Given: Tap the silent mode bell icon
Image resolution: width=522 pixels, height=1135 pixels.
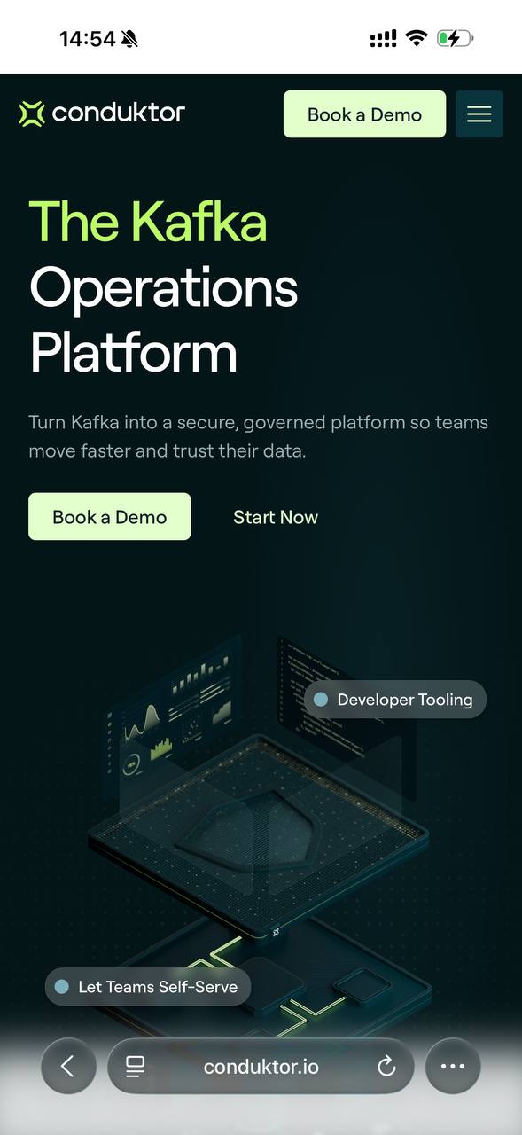Looking at the screenshot, I should point(130,39).
